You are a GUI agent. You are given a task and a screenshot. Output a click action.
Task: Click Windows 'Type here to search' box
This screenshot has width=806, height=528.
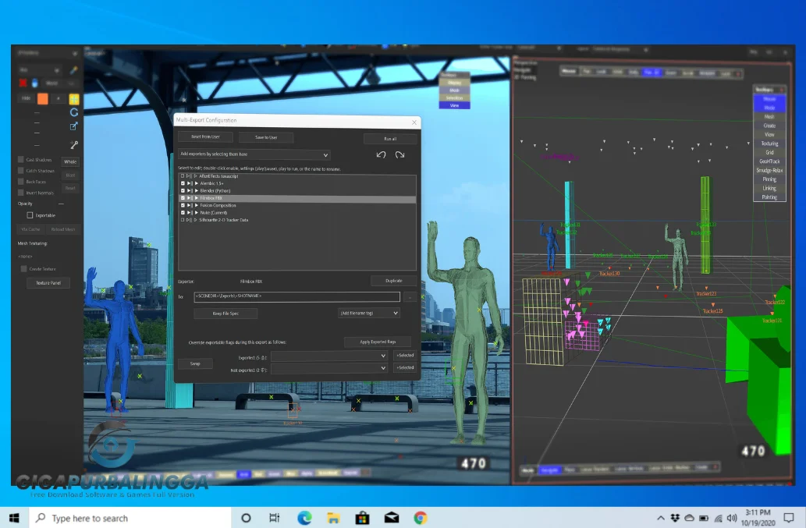coord(130,518)
